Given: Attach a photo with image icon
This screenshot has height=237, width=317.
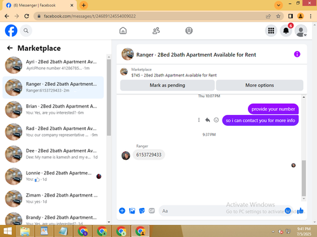Looking at the screenshot, I should point(132,210).
